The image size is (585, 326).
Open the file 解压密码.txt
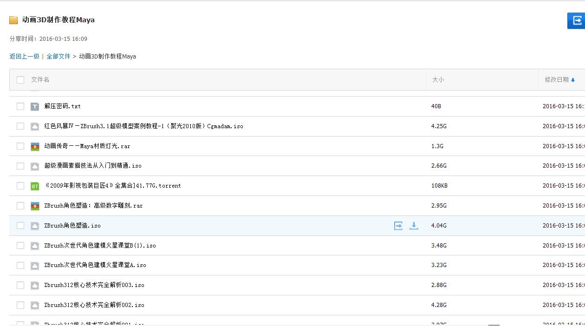63,106
